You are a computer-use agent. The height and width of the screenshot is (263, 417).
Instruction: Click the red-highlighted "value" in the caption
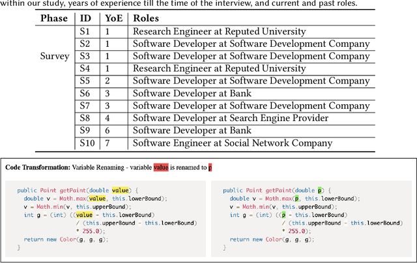coord(161,167)
